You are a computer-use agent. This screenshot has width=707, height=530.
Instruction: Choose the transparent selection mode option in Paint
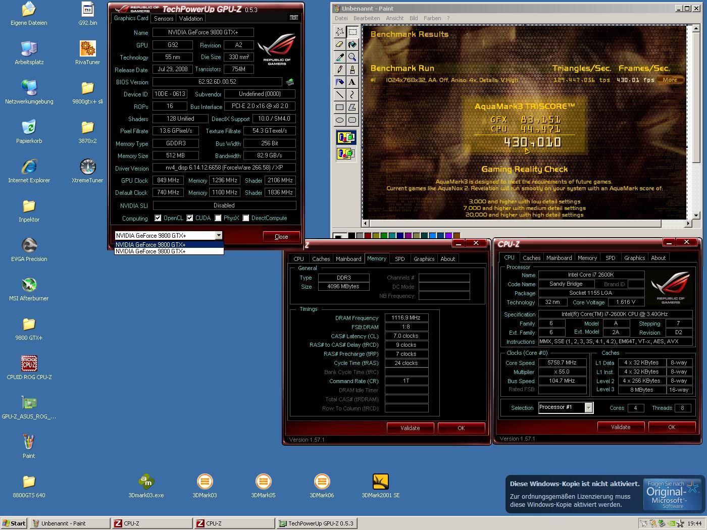[x=346, y=153]
